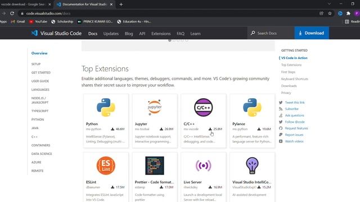Open a new browser tab with plus icon
This screenshot has height=202, width=360.
[x=121, y=4]
